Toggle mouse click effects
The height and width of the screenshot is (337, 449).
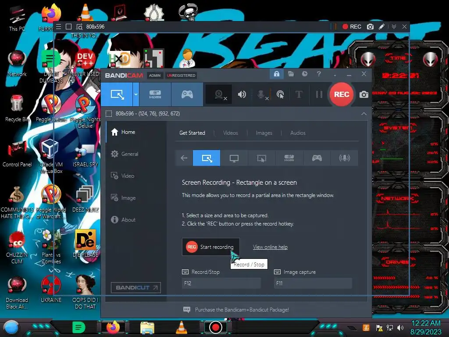click(280, 94)
